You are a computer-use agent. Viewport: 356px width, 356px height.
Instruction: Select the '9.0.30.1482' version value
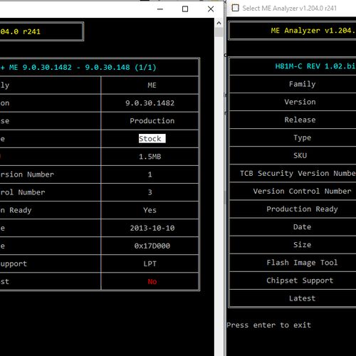pyautogui.click(x=150, y=103)
